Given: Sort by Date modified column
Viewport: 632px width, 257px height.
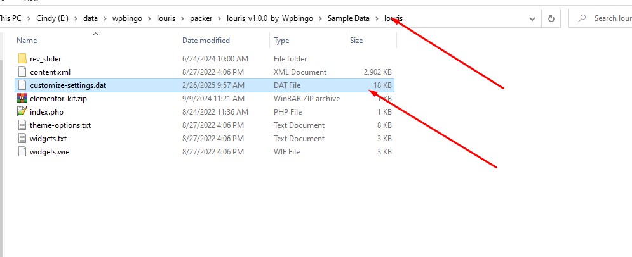Looking at the screenshot, I should pos(206,41).
